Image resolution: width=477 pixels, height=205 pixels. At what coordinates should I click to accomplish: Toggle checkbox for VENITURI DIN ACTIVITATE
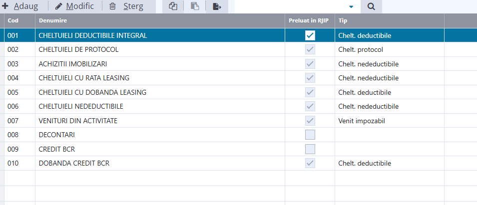310,121
